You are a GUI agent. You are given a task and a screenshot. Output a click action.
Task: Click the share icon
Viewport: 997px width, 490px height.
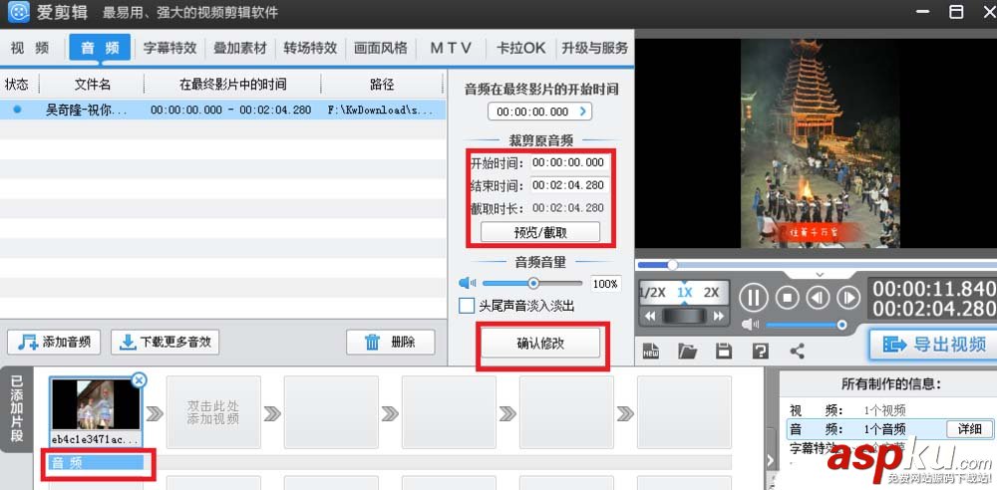click(x=798, y=351)
